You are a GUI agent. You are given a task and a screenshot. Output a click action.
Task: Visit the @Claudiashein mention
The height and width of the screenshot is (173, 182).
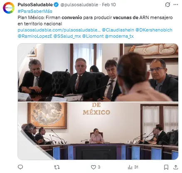coord(118,30)
